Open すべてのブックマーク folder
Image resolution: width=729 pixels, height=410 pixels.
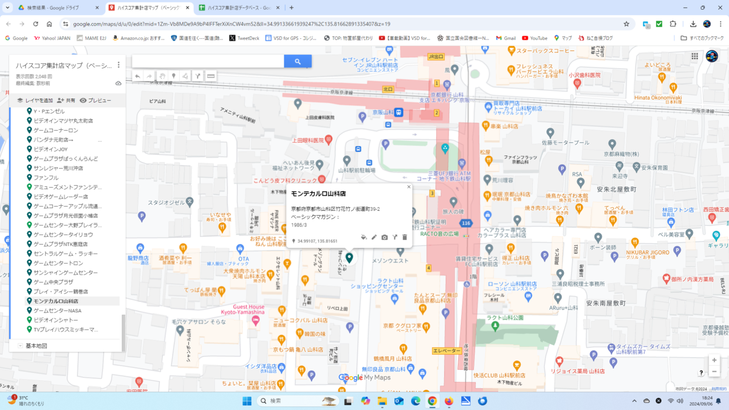pyautogui.click(x=702, y=38)
